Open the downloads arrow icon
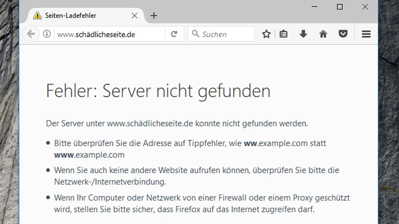This screenshot has height=224, width=399. pos(303,34)
